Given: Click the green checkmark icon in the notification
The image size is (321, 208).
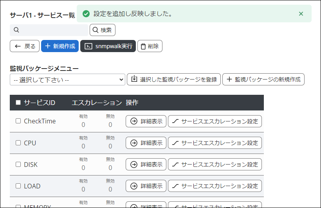Looking at the screenshot, I should (86, 14).
